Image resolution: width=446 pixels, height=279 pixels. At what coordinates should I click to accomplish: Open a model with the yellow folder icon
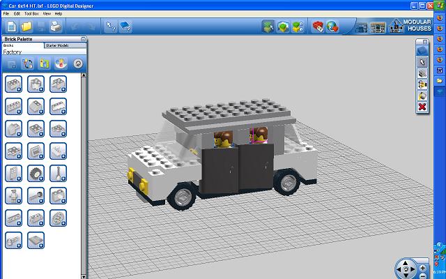pyautogui.click(x=26, y=27)
